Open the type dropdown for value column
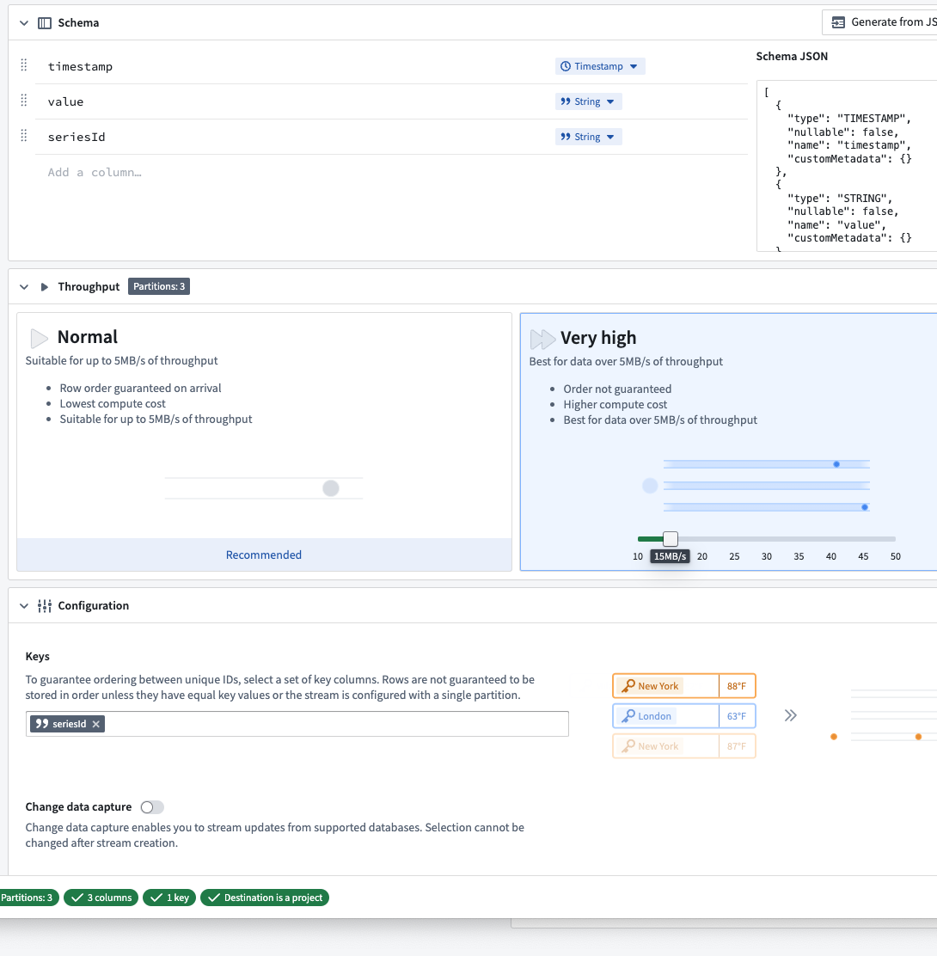The image size is (937, 956). tap(588, 101)
